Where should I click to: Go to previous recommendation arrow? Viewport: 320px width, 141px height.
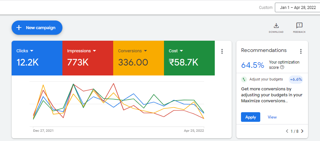coord(287,131)
